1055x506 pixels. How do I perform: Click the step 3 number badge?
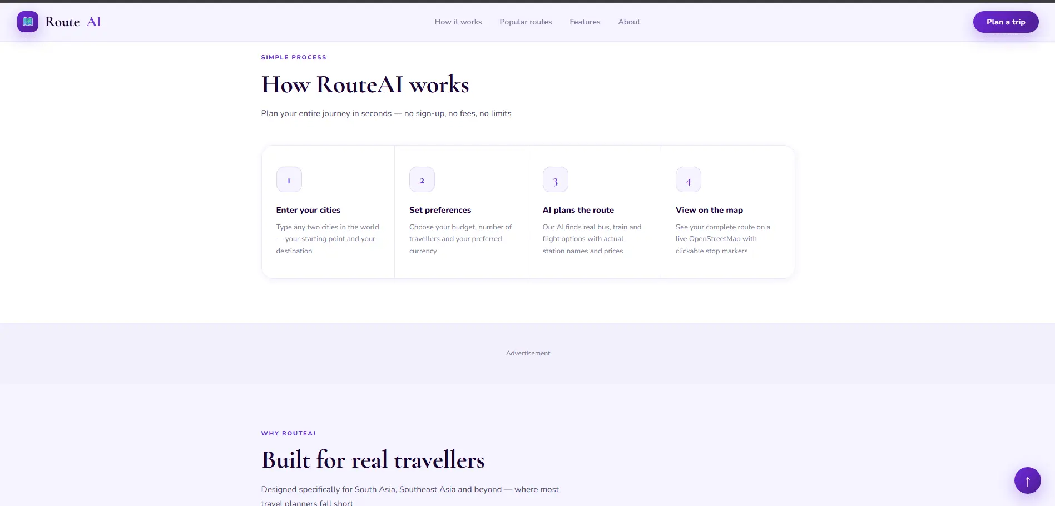(x=556, y=179)
